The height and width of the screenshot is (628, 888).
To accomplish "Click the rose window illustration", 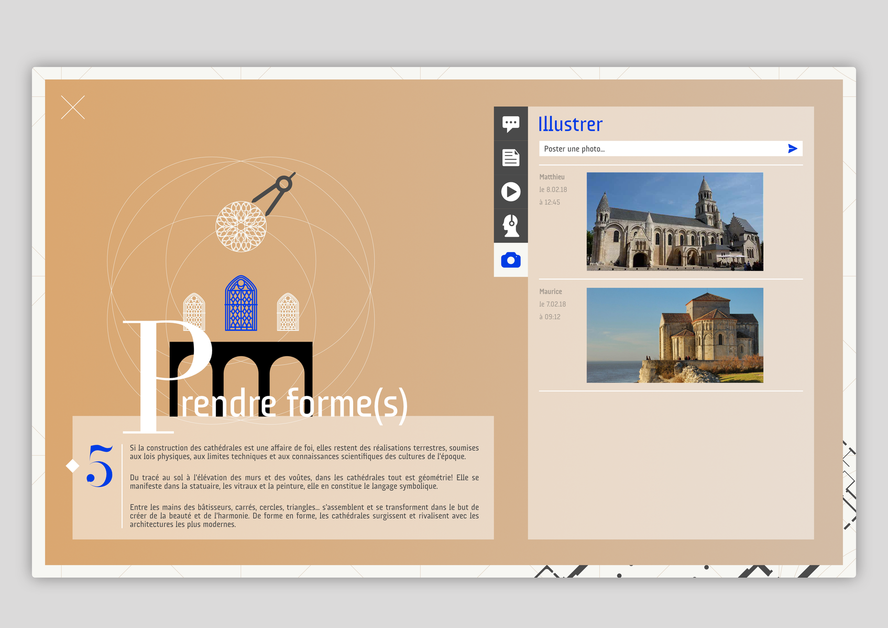I will (x=241, y=227).
